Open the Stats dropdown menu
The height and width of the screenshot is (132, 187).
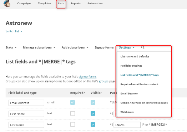(11, 47)
